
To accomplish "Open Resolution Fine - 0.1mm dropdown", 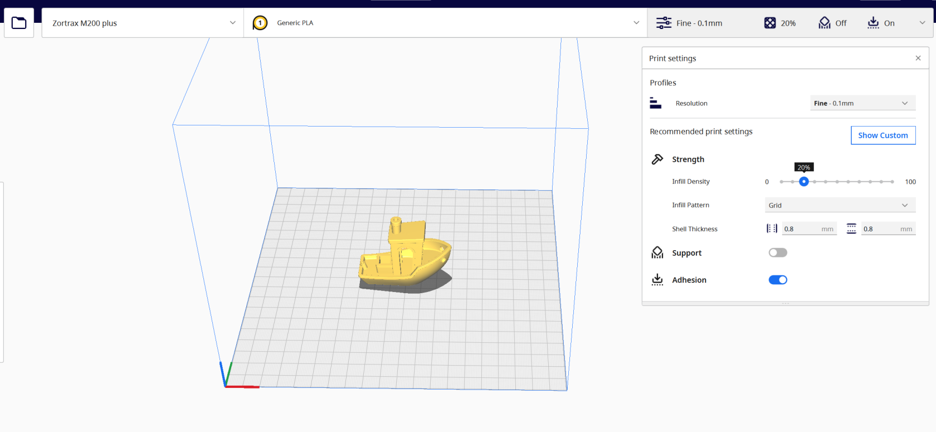I will (862, 103).
